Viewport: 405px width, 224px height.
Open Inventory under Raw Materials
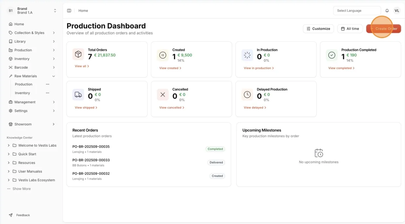(22, 93)
